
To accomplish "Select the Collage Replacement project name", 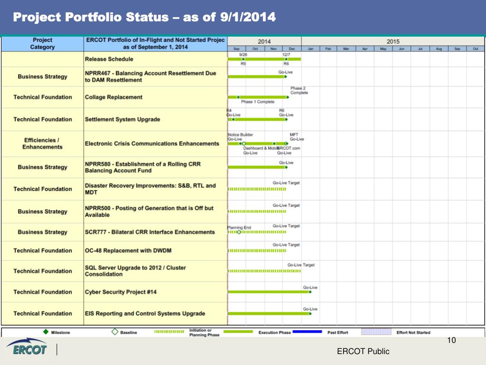I will pos(113,97).
